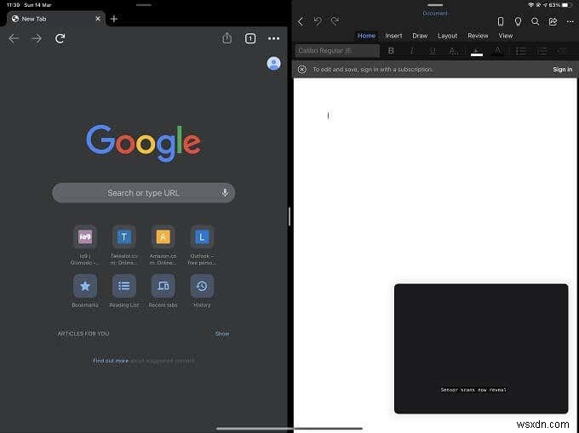The height and width of the screenshot is (433, 579).
Task: Tap the Wi-Fi status icon
Action: pyautogui.click(x=531, y=5)
